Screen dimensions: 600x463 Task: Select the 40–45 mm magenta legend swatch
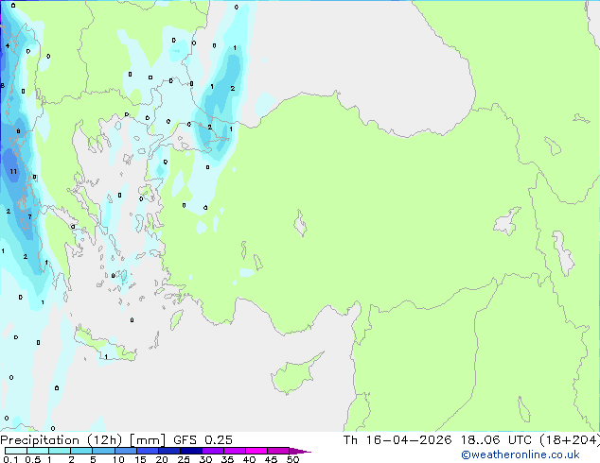pos(256,451)
